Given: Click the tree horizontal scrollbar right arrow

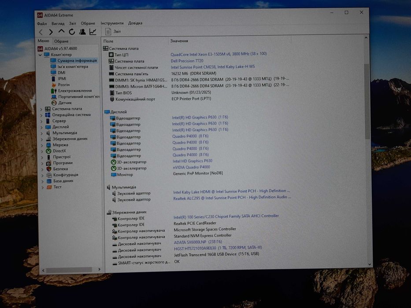Looking at the screenshot, I should coord(100,269).
